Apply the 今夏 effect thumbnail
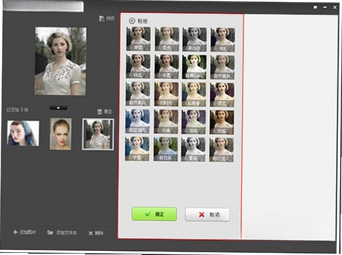The image size is (342, 255). pyautogui.click(x=137, y=149)
